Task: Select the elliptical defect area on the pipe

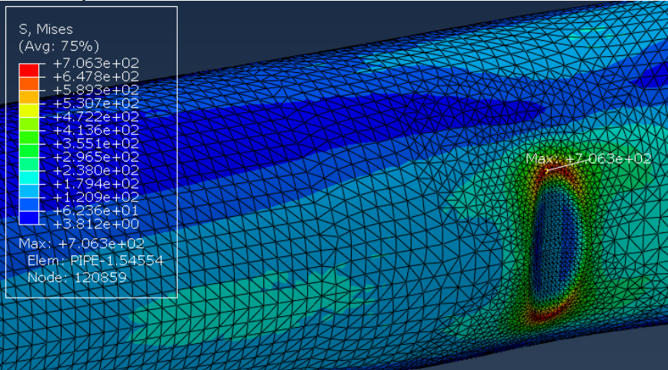Action: tap(556, 243)
